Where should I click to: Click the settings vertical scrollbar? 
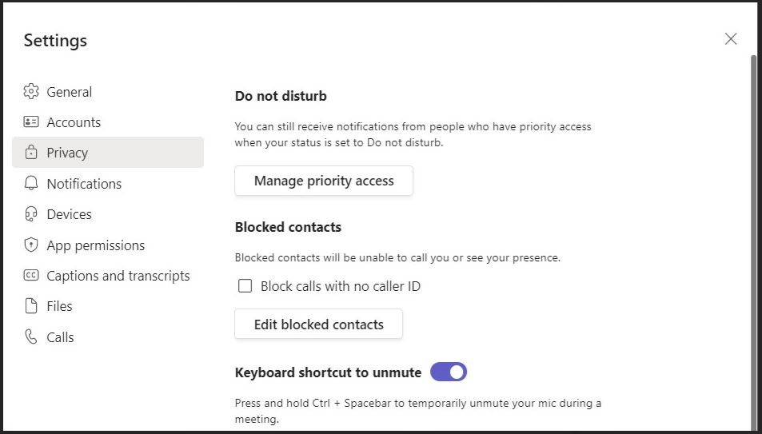[753, 240]
